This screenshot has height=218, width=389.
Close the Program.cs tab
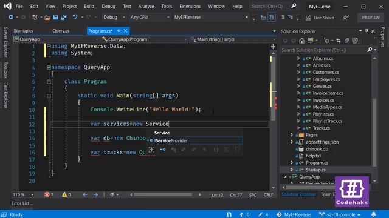click(x=126, y=31)
